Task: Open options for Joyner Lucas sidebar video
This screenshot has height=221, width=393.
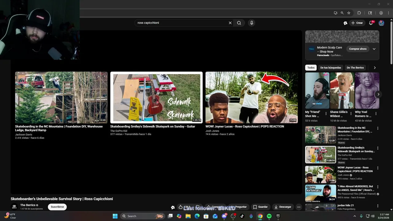Action: [x=378, y=168]
